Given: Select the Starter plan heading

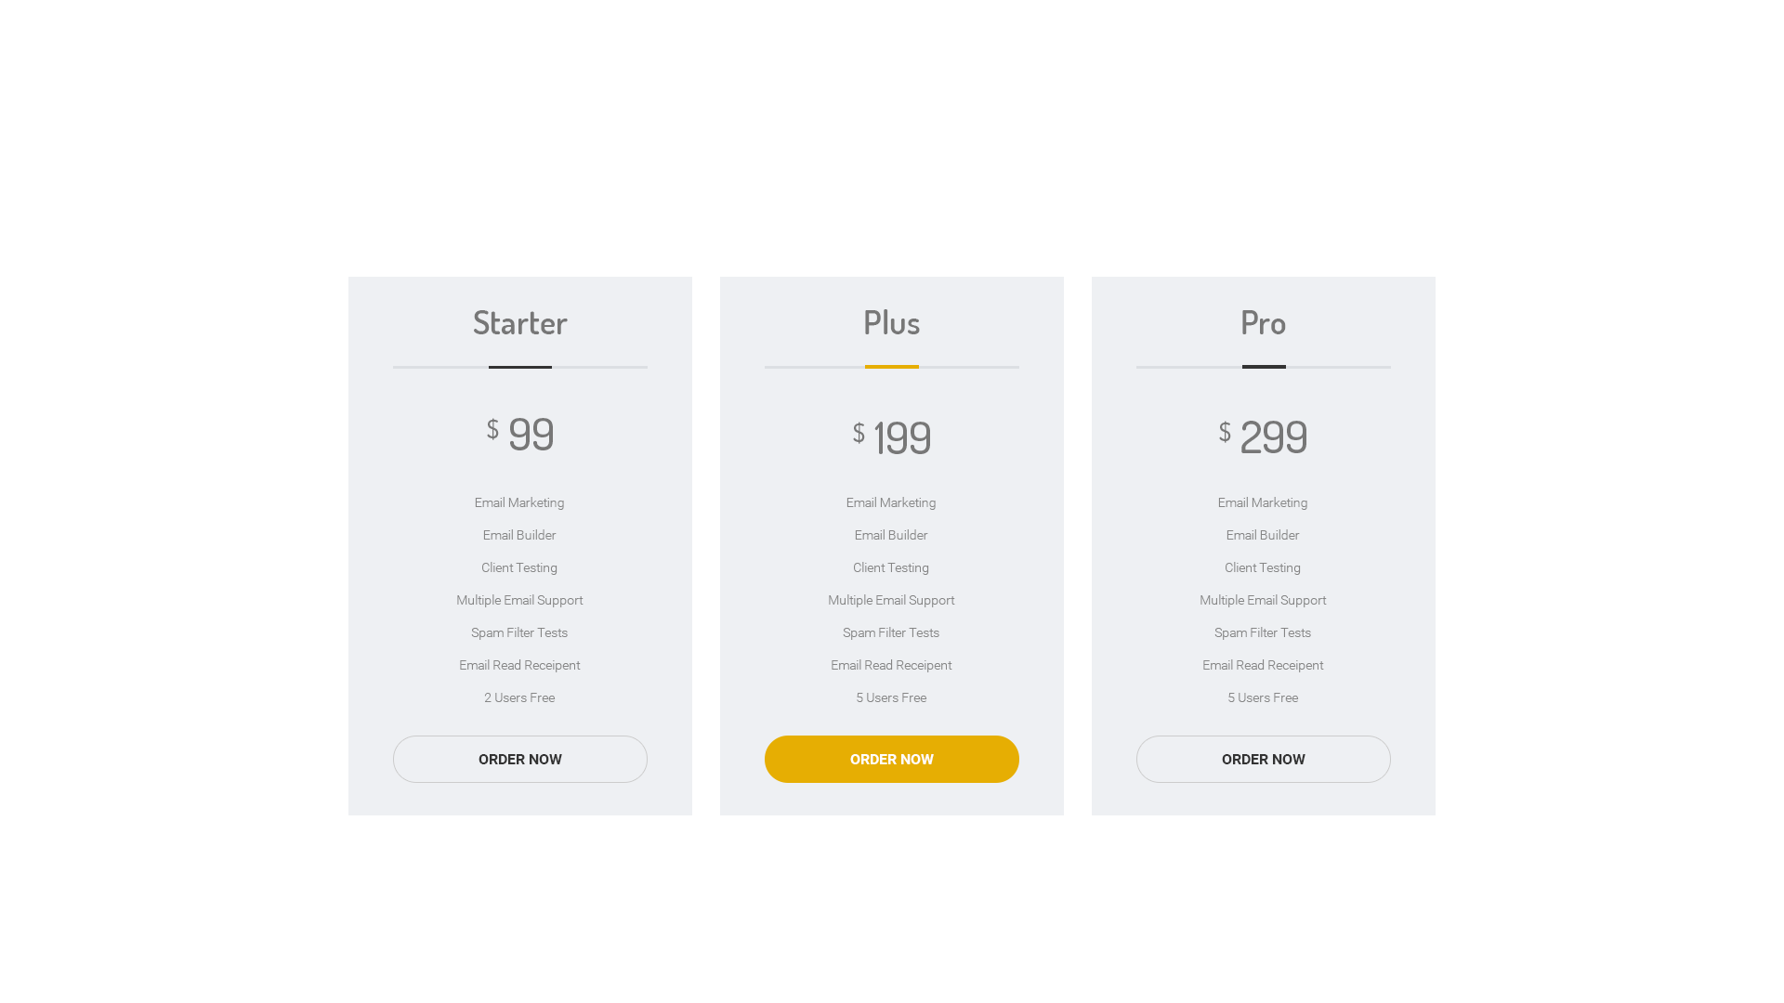Looking at the screenshot, I should 519,322.
